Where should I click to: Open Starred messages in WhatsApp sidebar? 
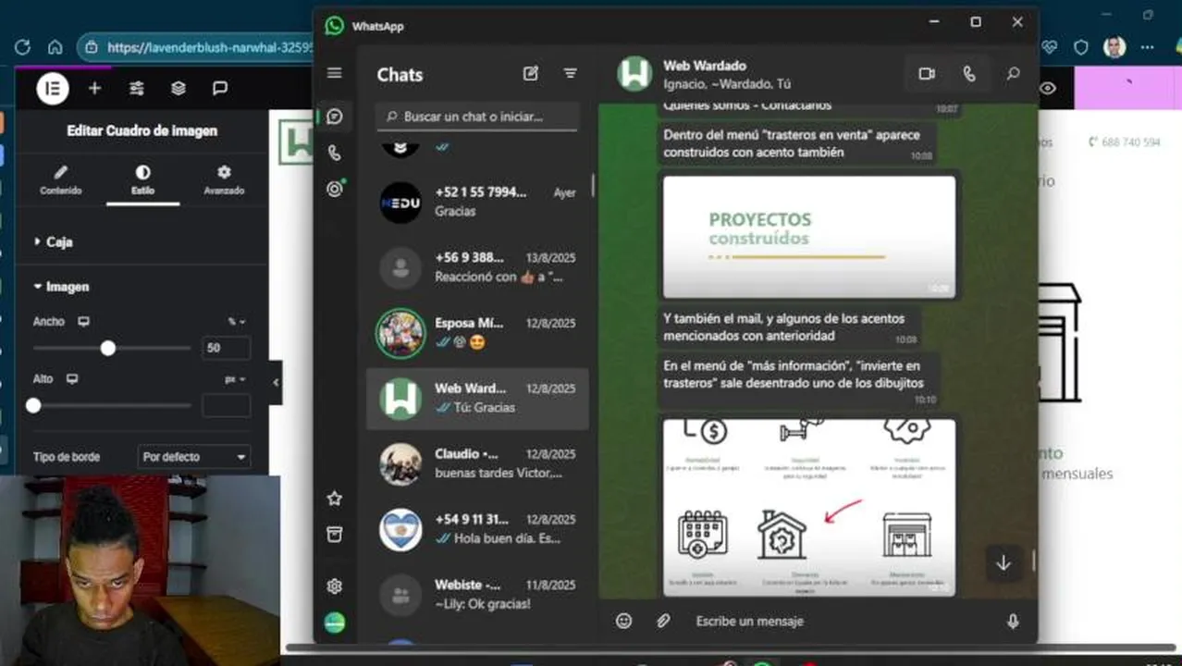coord(335,499)
